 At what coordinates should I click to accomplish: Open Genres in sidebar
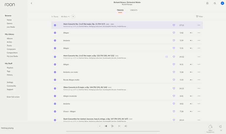[9, 24]
